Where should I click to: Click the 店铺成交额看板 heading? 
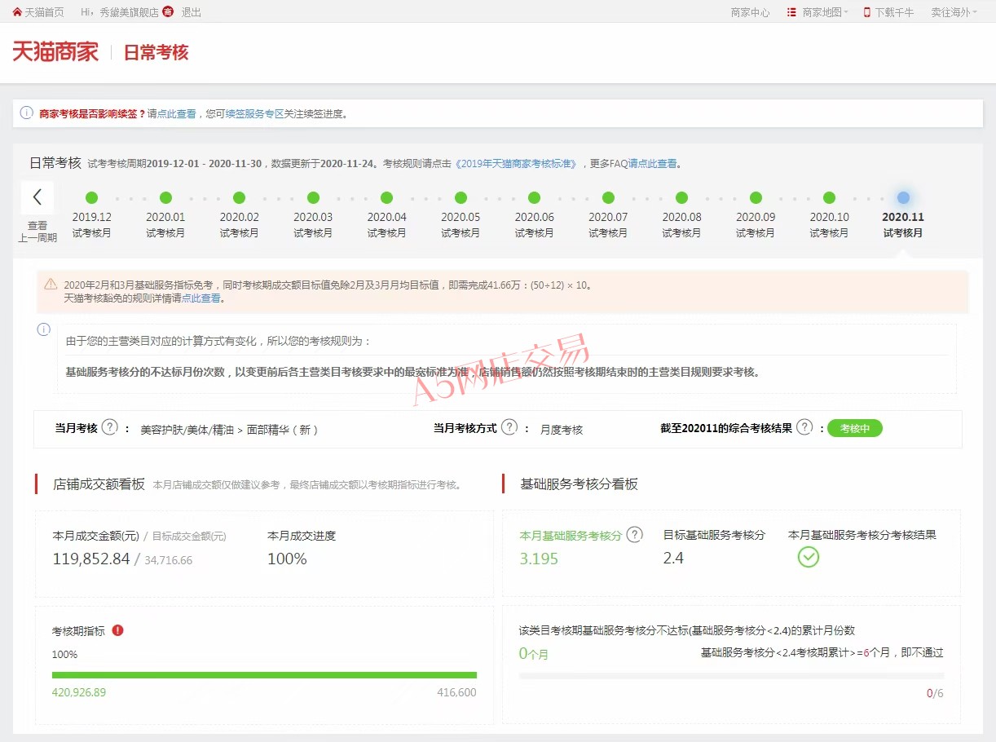99,484
